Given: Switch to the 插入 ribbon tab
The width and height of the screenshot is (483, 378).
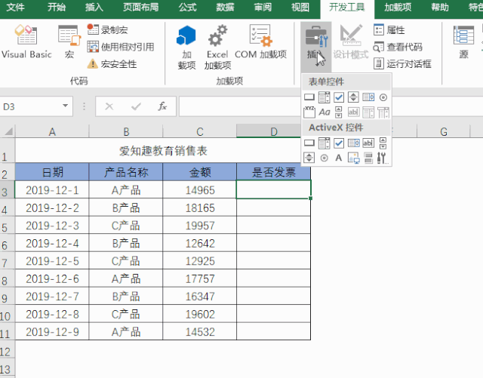Looking at the screenshot, I should pos(94,7).
